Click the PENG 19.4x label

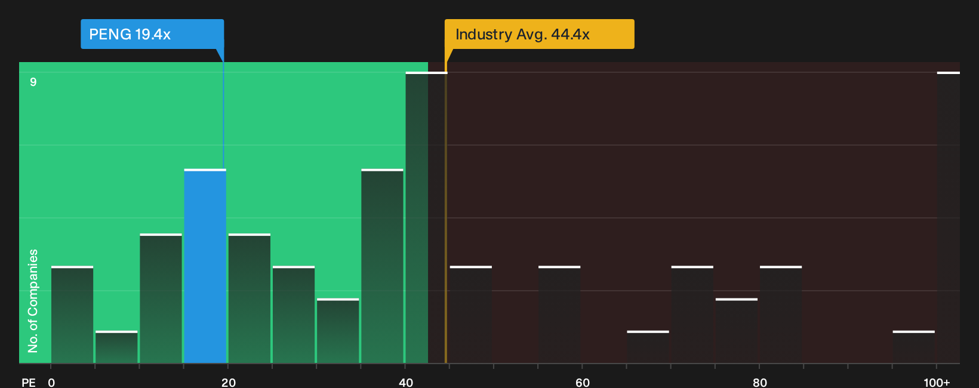[152, 34]
